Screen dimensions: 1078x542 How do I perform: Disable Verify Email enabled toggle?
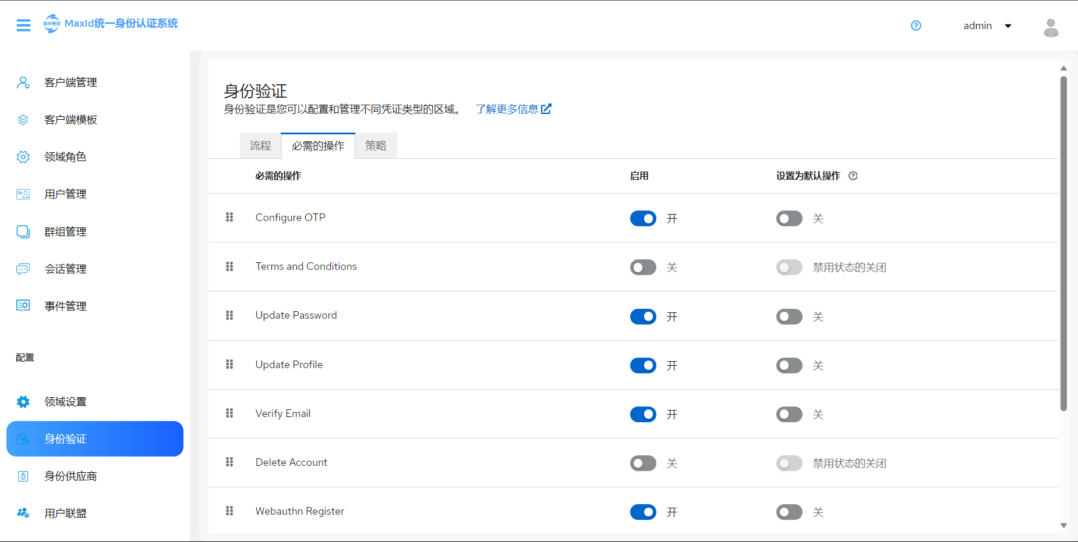[x=643, y=414]
